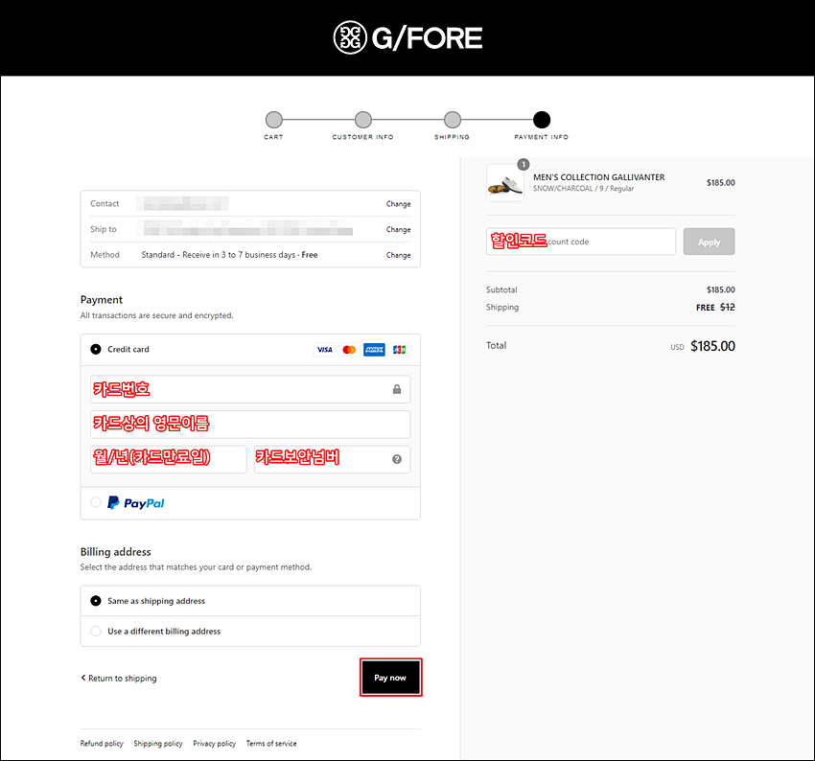The height and width of the screenshot is (761, 815).
Task: Focus the name on card field
Action: pos(250,424)
